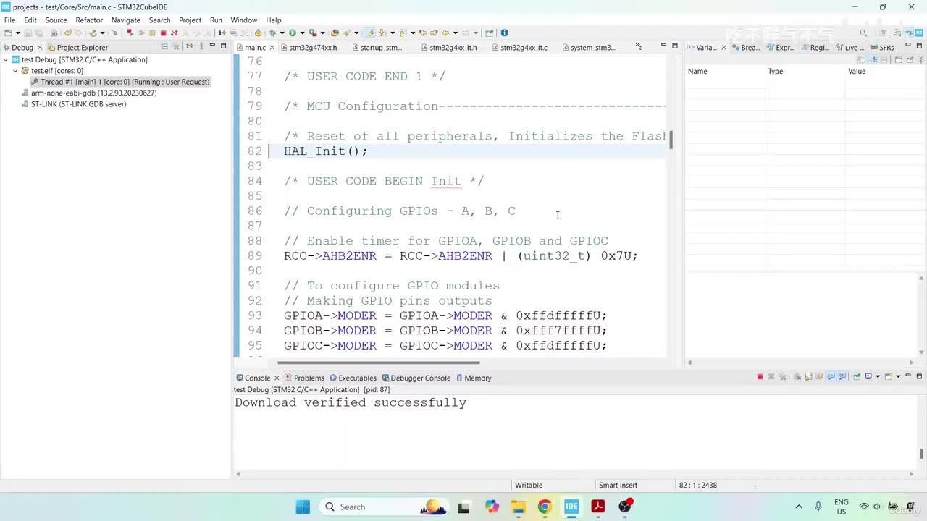
Task: Open the Adobe Acrobat taskbar icon
Action: [598, 507]
